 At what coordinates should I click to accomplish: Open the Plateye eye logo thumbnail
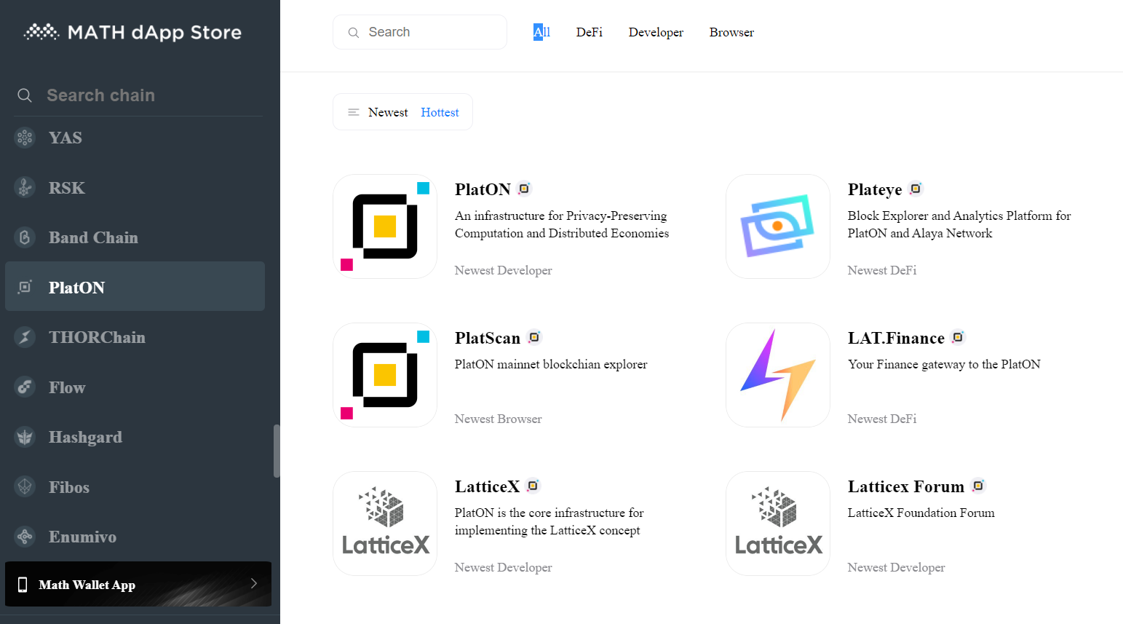pos(778,226)
